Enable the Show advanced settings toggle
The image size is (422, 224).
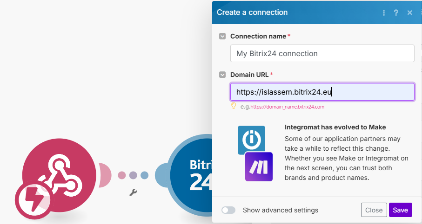(x=228, y=210)
